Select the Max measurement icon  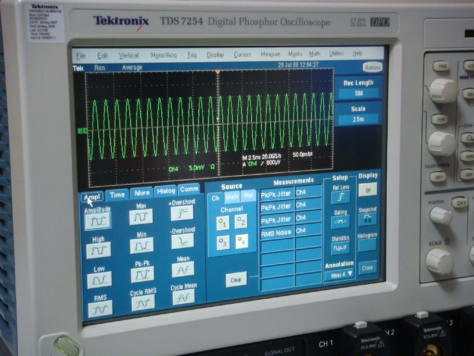coord(141,217)
